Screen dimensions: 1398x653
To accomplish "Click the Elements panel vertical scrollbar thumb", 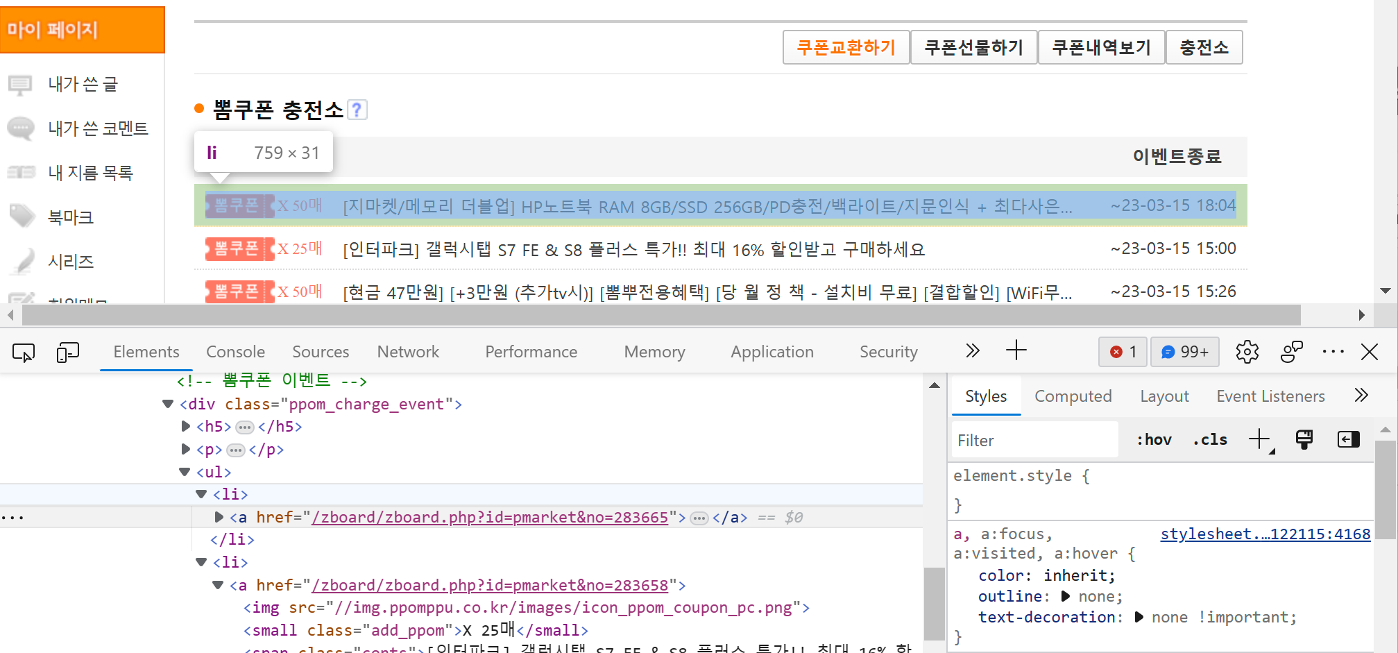I will [x=934, y=604].
